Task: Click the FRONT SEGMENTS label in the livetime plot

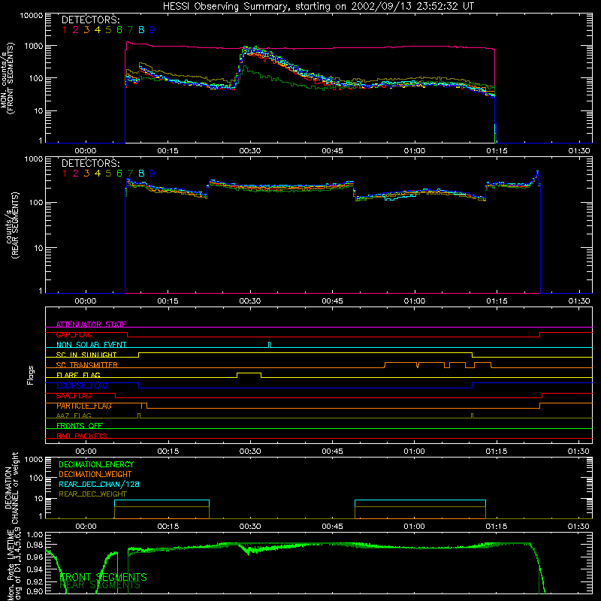Action: click(x=103, y=577)
